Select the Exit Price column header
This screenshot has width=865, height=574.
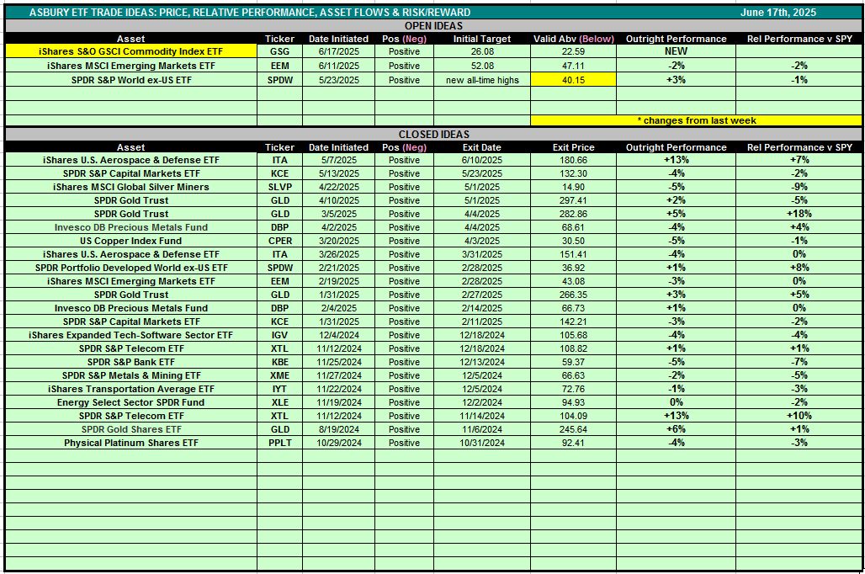573,147
